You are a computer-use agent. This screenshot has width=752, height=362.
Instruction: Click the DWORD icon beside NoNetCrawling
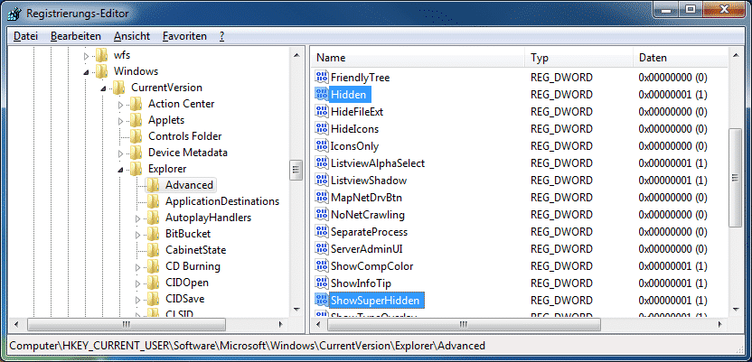(322, 215)
